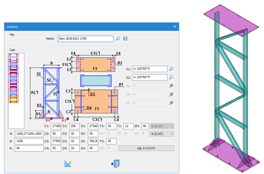Screen dimensions: 264x174
Task: Click the set-square measure icon at bottom
Action: [x=68, y=164]
